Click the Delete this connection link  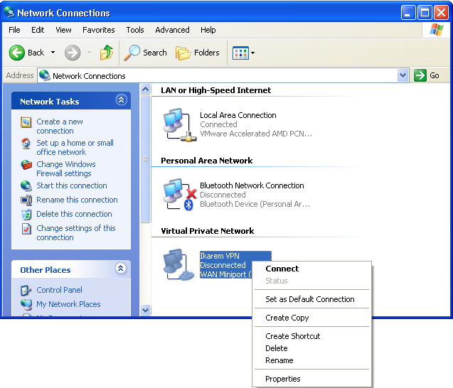tap(74, 214)
